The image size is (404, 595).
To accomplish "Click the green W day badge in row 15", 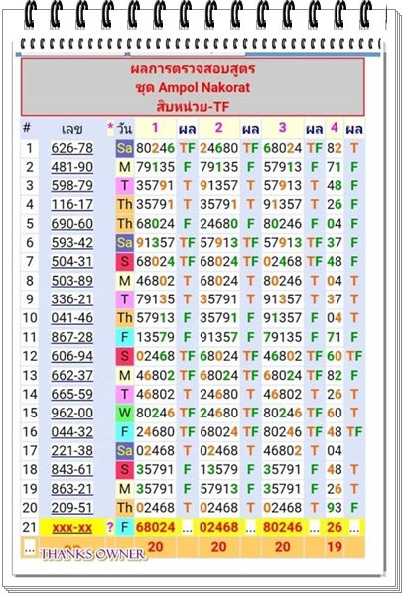I will coord(124,413).
